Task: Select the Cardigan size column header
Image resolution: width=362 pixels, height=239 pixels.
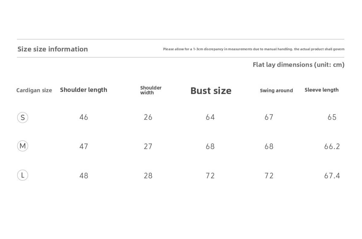Action: 34,90
